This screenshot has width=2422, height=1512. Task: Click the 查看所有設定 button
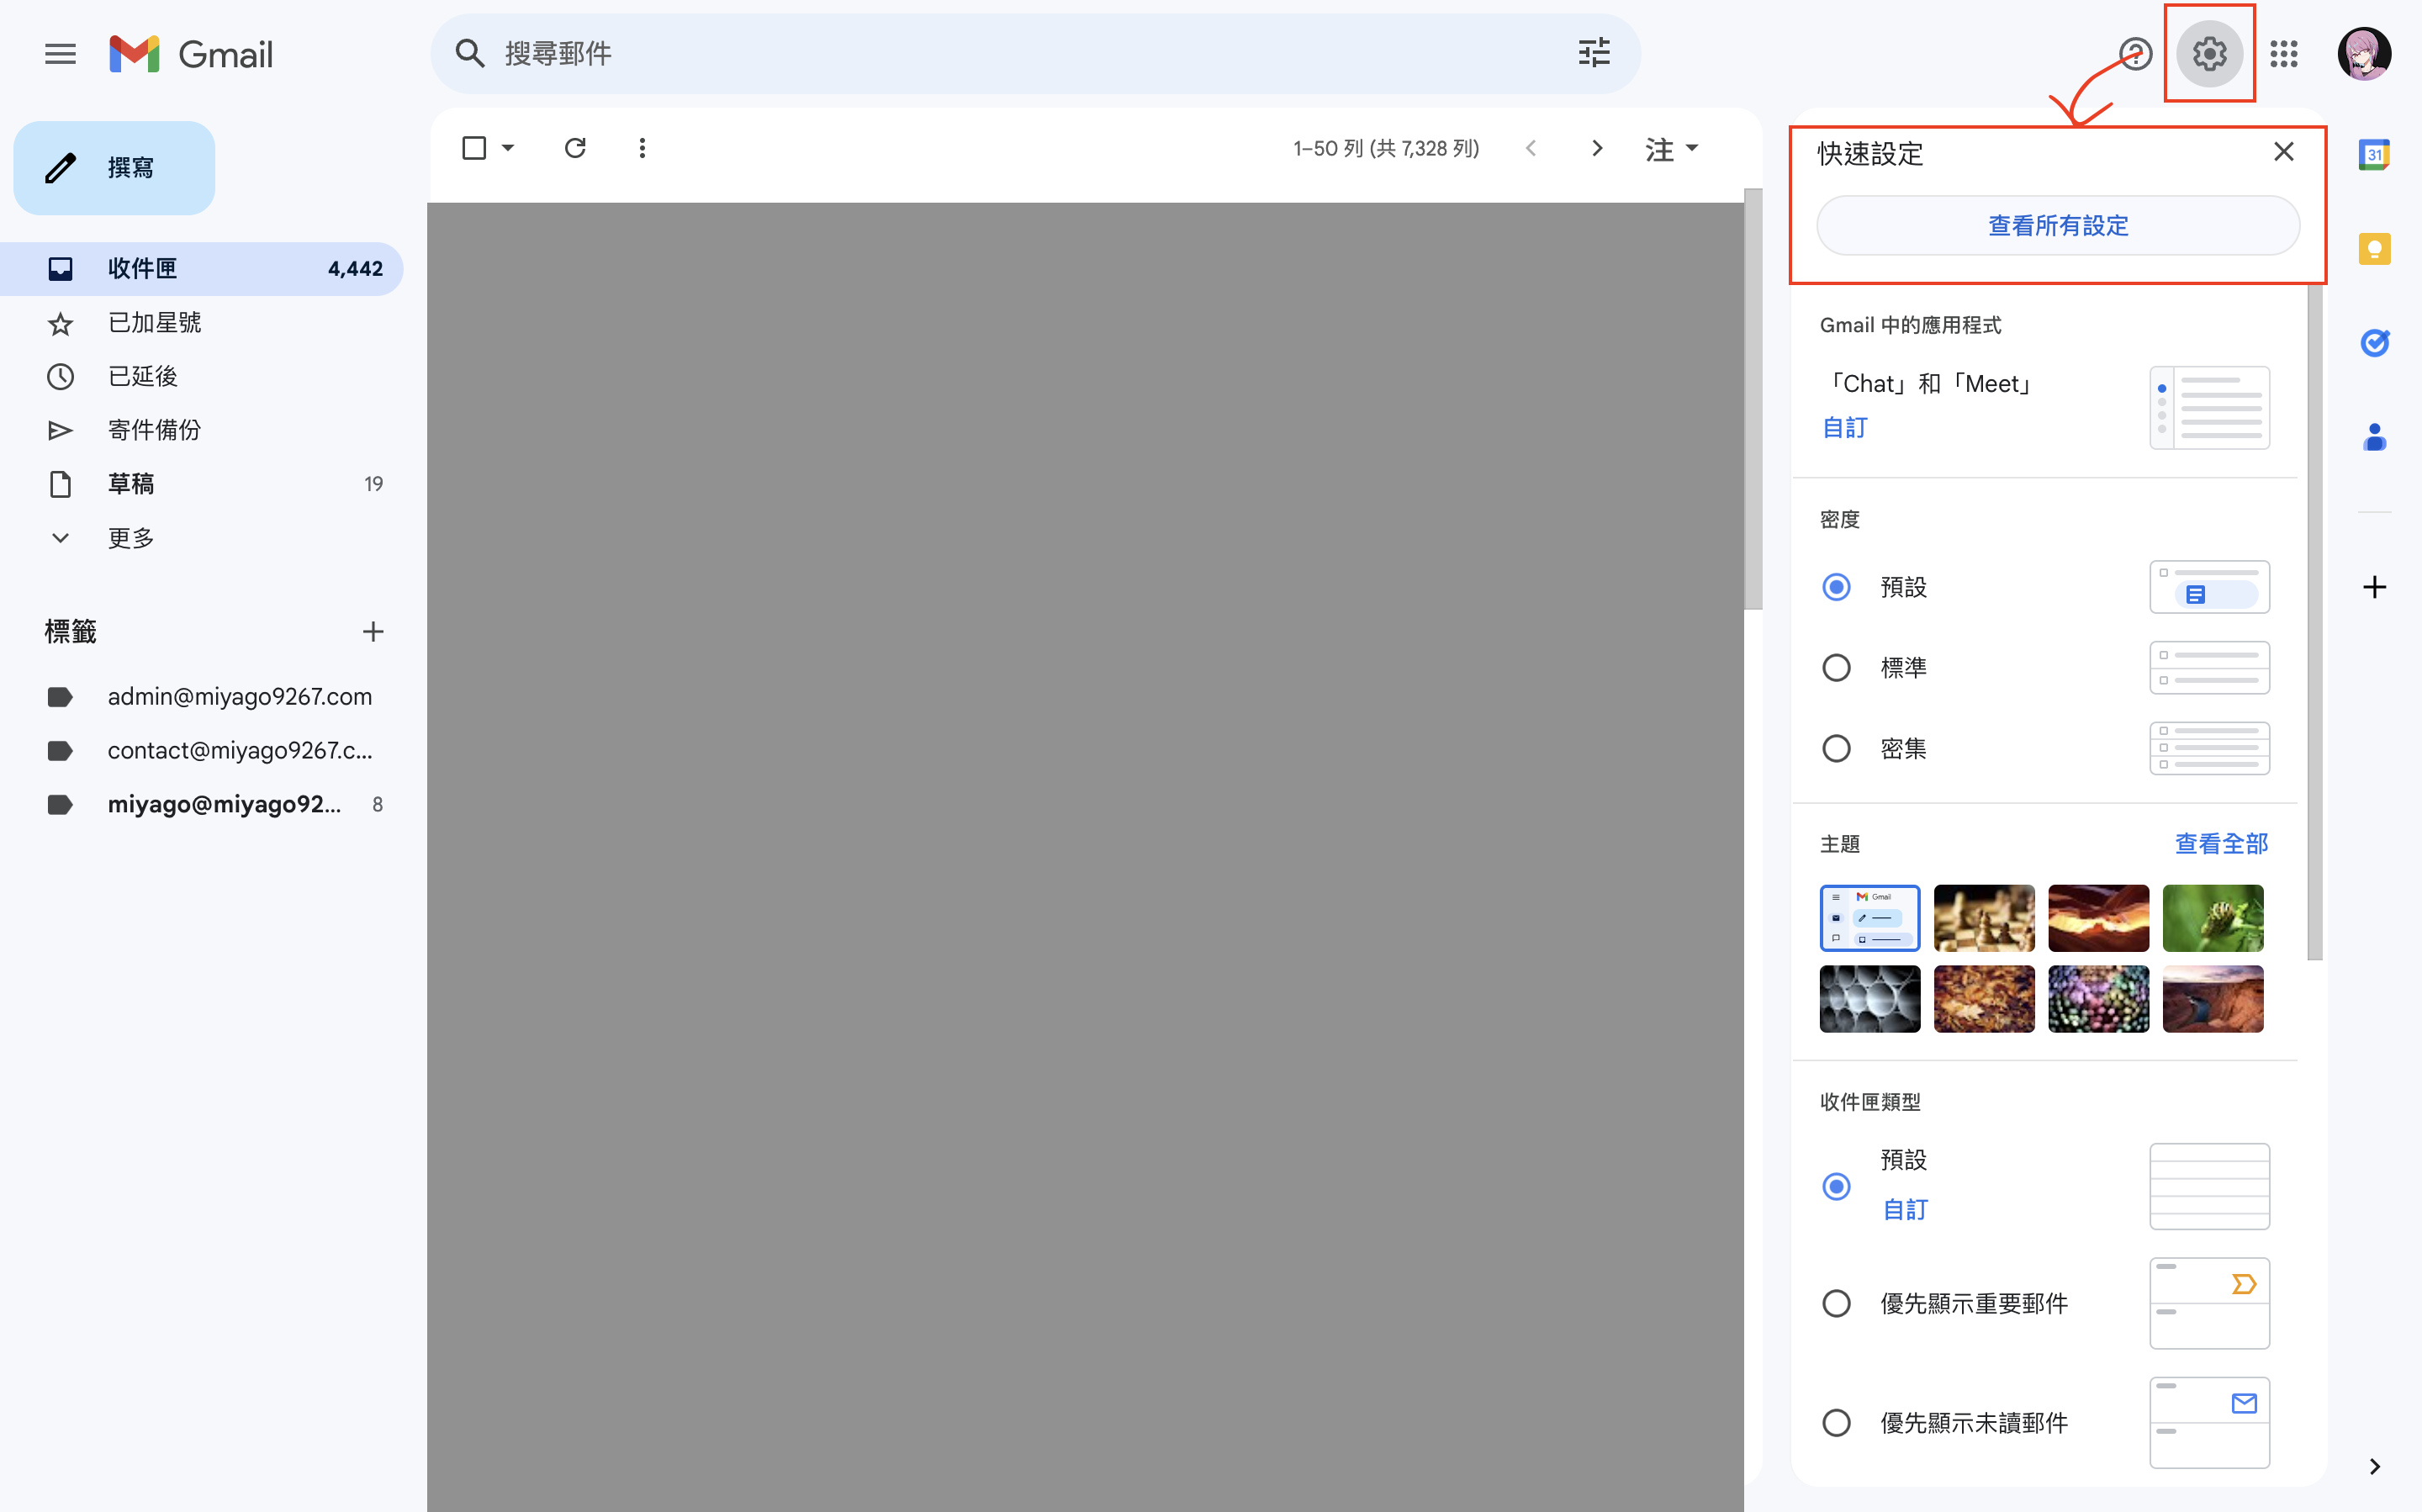[2057, 226]
